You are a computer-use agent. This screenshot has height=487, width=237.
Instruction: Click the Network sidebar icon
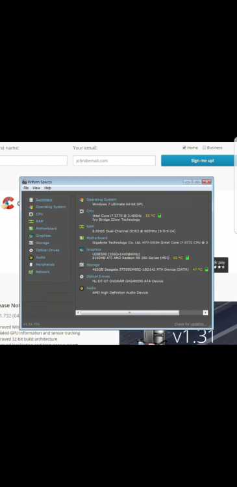[x=31, y=272]
